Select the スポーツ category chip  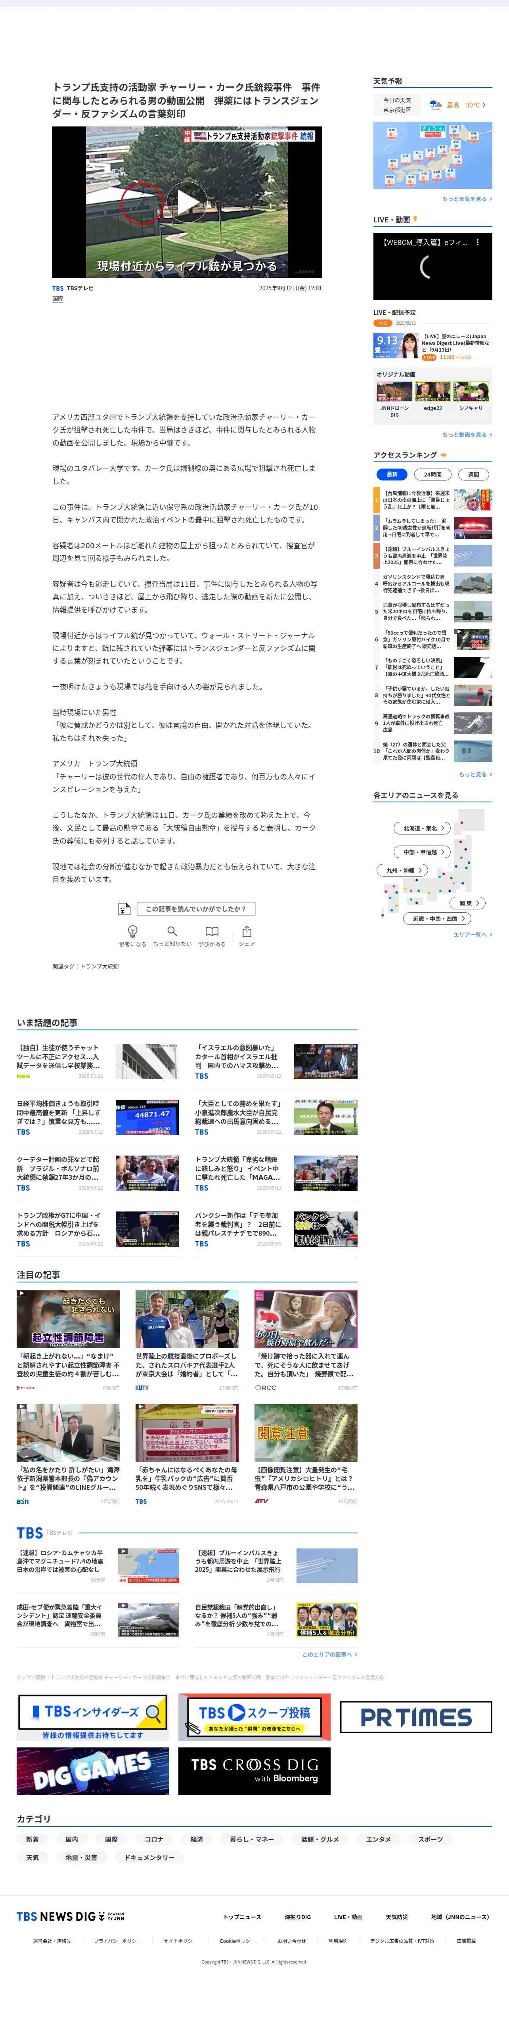click(430, 1839)
